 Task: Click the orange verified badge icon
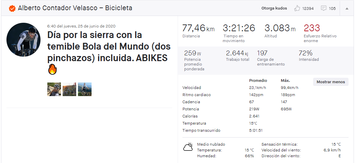12,8
